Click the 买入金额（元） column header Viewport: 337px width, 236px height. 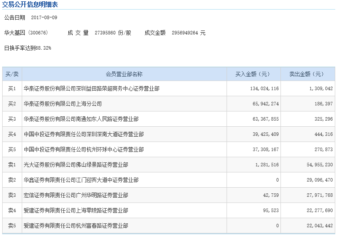coord(254,74)
